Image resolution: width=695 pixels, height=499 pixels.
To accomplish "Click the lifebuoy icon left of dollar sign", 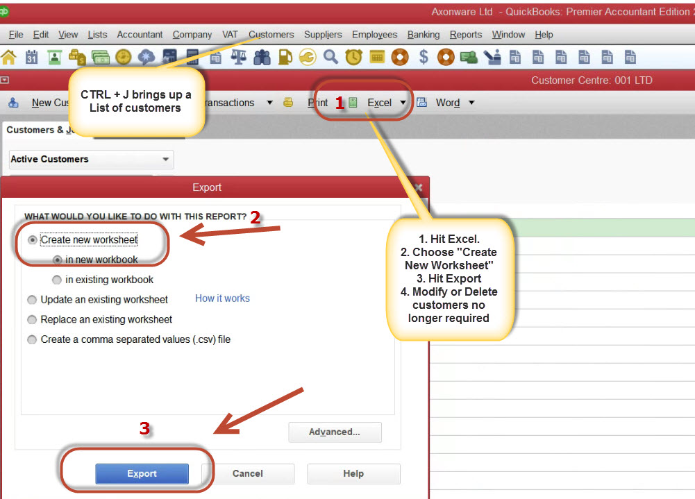I will (x=400, y=57).
